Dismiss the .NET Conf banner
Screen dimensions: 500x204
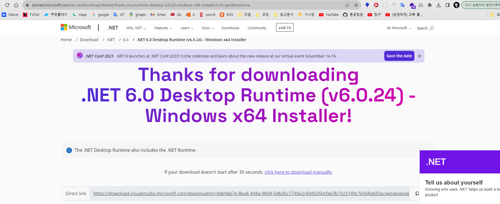pyautogui.click(x=419, y=56)
